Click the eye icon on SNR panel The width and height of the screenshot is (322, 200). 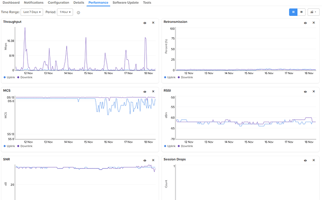point(145,160)
